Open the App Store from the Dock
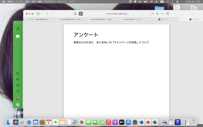 [x=128, y=122]
